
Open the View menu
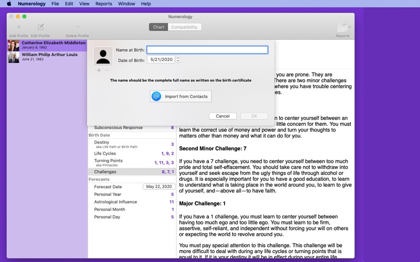[84, 4]
